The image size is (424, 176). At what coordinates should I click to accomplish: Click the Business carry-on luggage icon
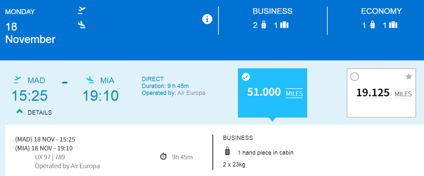pyautogui.click(x=264, y=25)
